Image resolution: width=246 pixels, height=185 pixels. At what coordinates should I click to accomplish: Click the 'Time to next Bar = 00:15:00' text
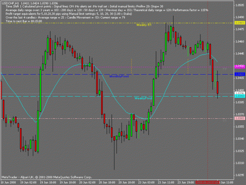[x=24, y=21]
